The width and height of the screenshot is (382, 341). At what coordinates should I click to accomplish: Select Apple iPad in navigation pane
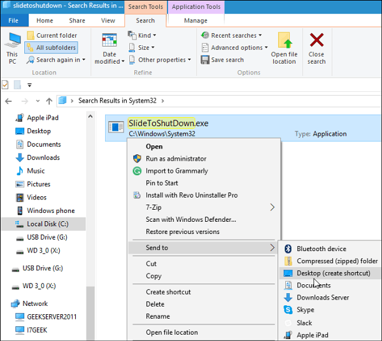43,118
